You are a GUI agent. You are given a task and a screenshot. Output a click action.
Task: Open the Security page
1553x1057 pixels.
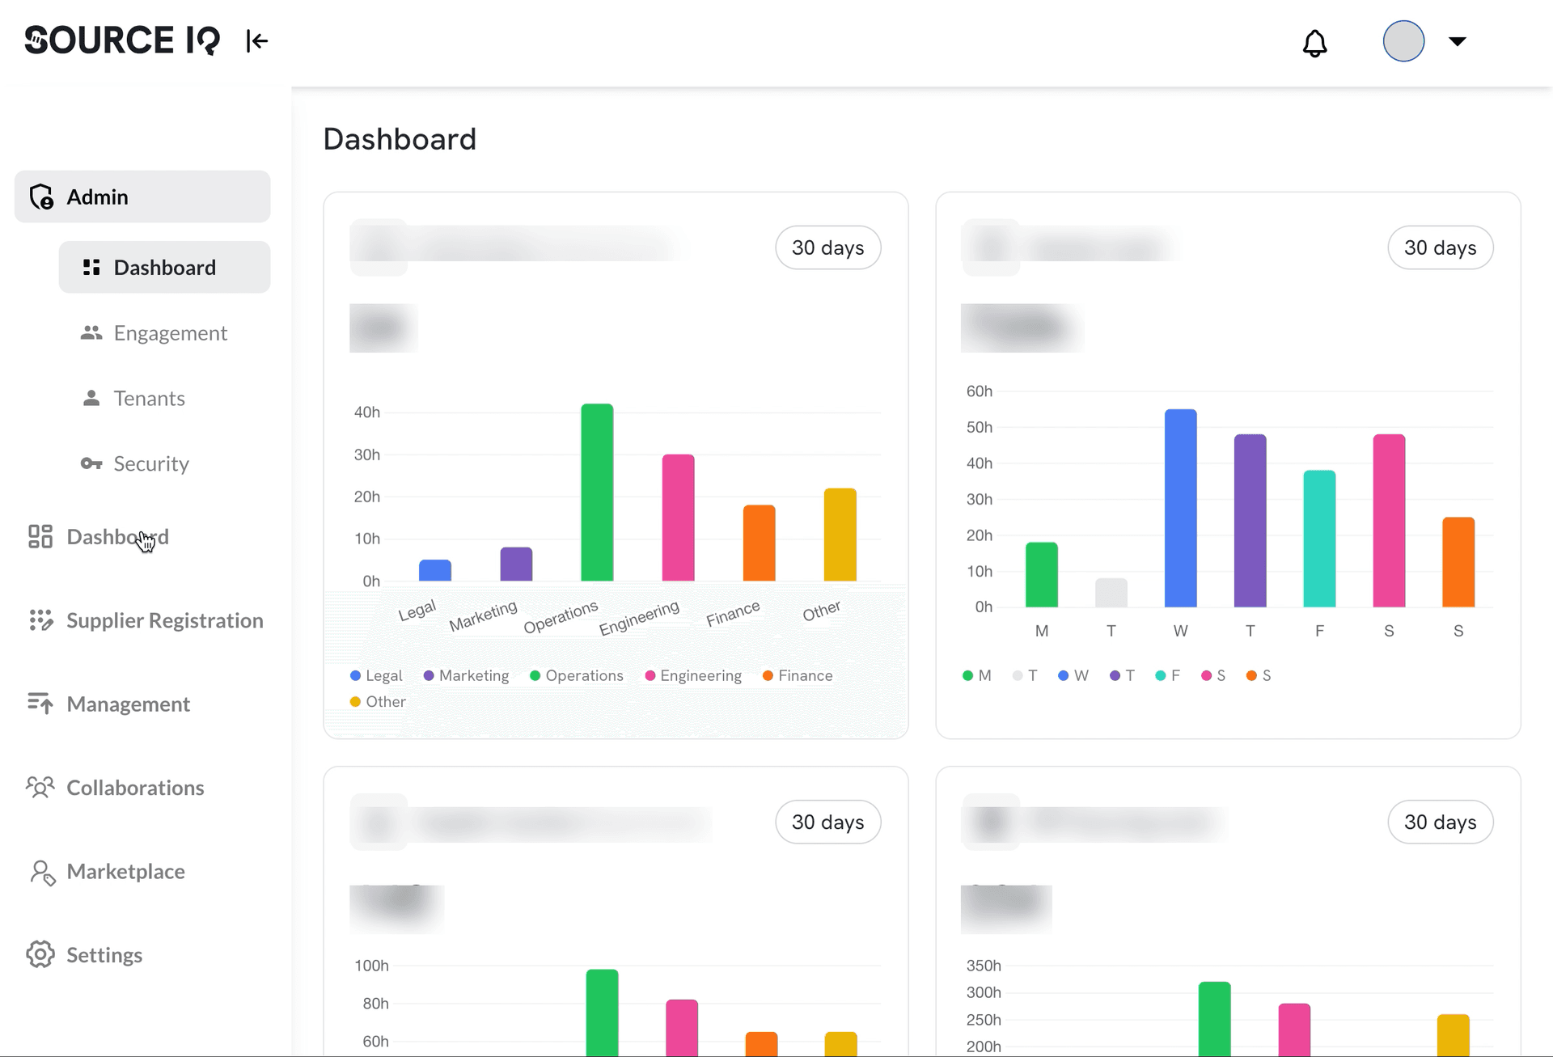pos(134,464)
